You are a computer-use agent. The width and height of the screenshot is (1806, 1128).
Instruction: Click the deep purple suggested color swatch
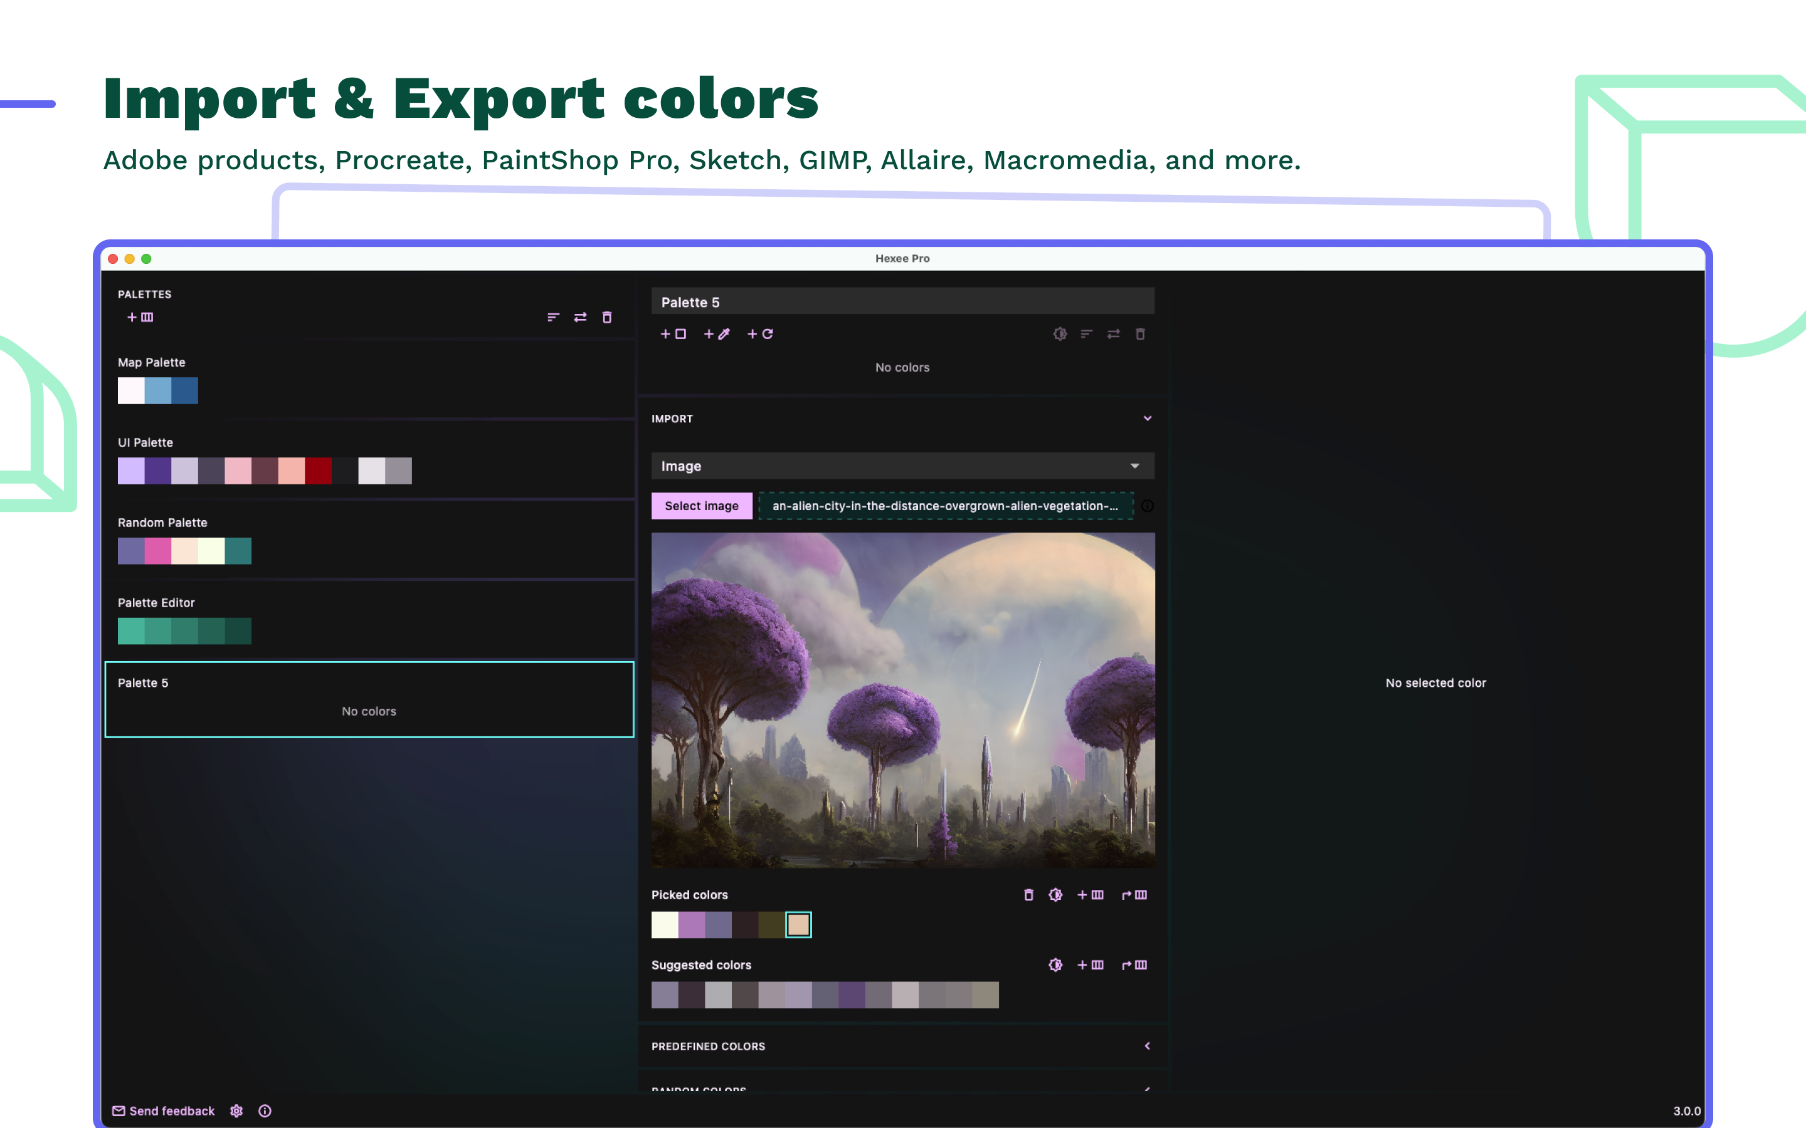(852, 995)
